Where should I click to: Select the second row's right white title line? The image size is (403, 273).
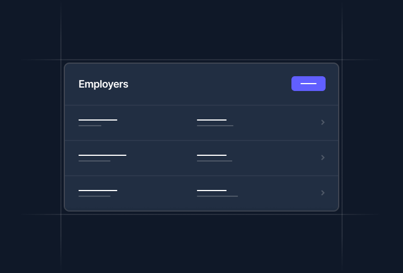pos(212,155)
